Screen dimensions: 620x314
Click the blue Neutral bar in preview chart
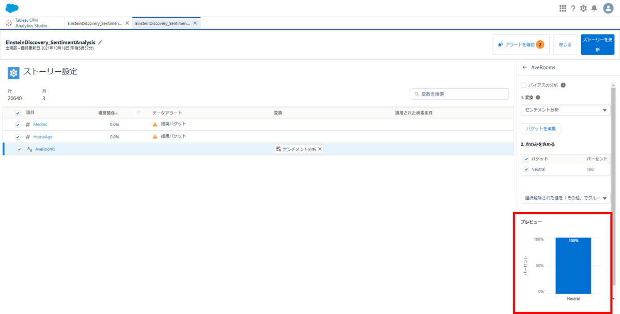coord(573,265)
